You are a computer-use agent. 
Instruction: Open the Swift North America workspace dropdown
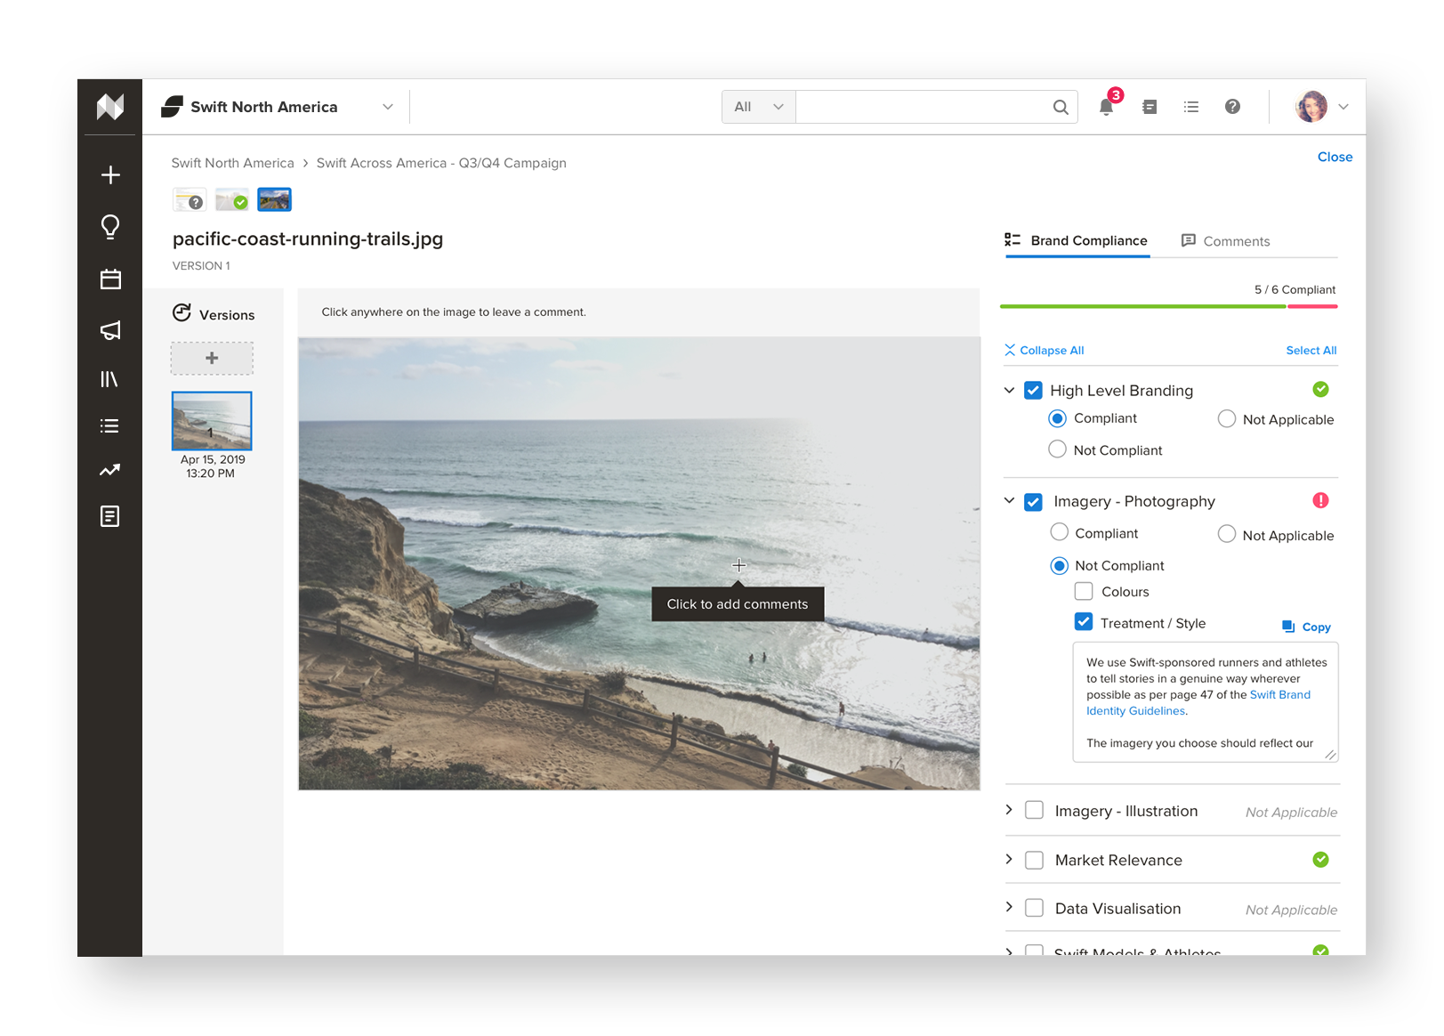pos(388,107)
